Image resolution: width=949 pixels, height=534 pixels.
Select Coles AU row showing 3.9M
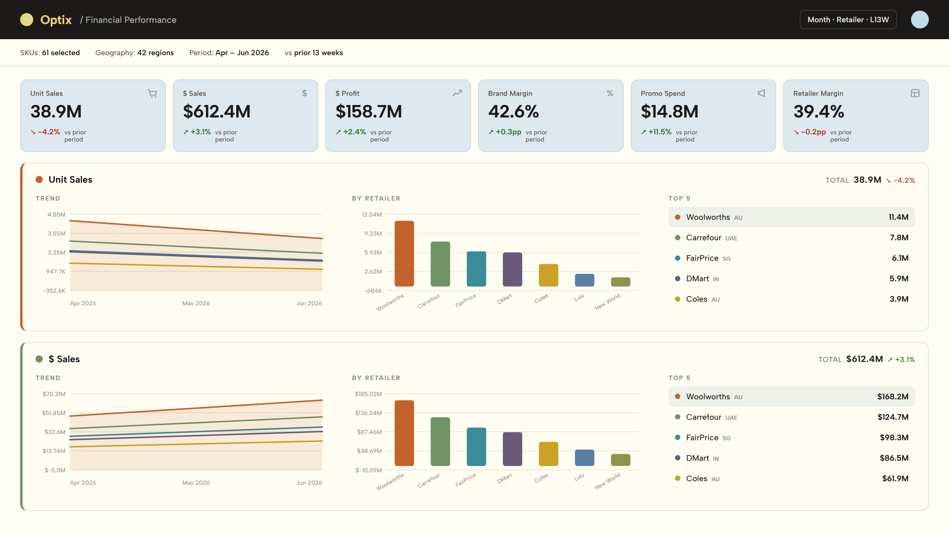791,299
